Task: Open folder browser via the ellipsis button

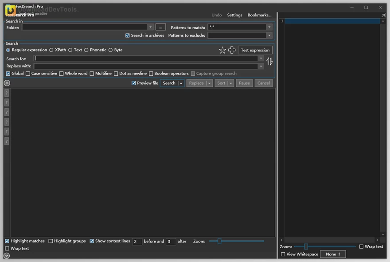Action: 160,27
